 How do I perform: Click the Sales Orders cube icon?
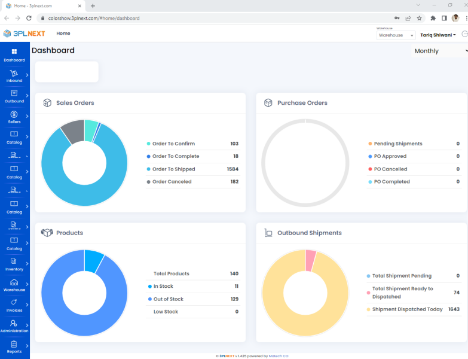point(47,103)
